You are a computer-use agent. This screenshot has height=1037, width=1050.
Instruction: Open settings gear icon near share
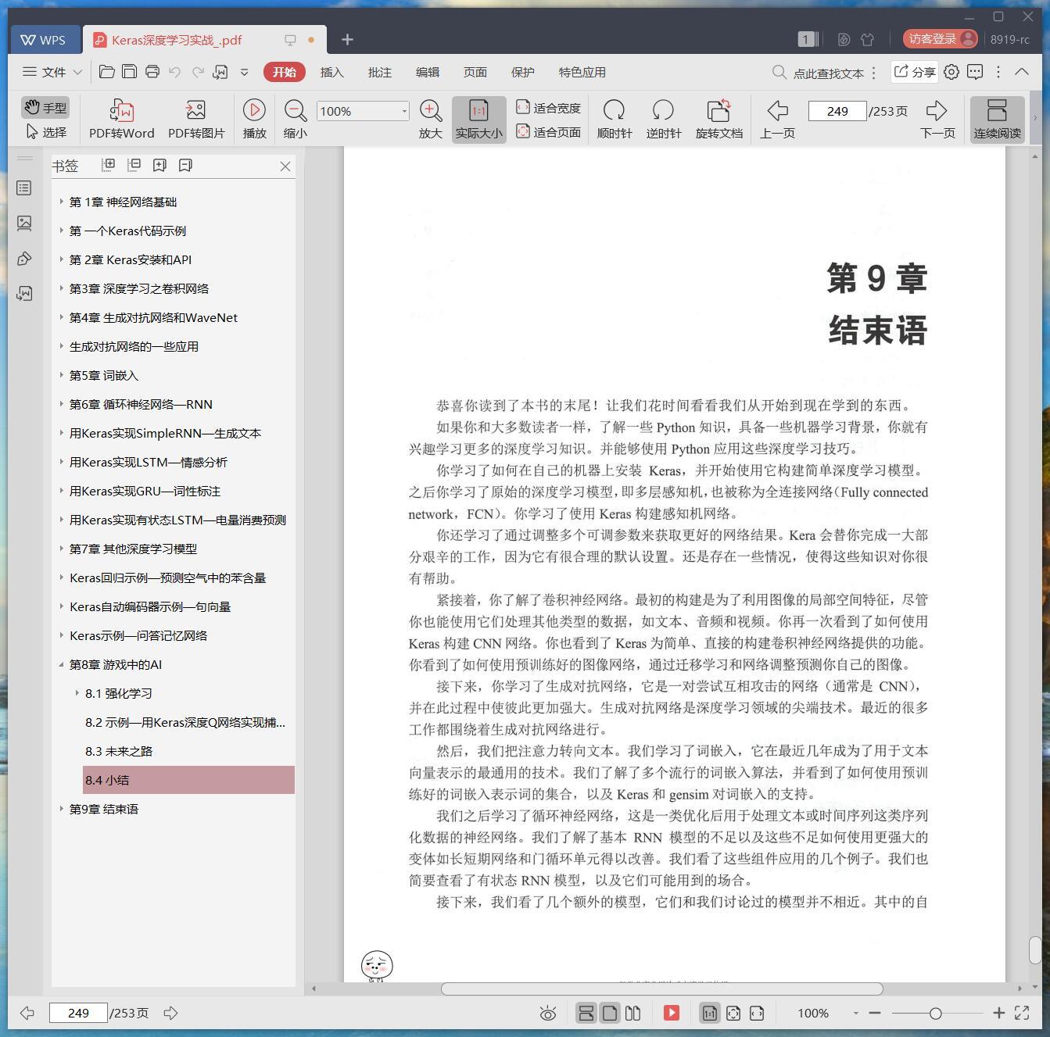click(x=951, y=72)
